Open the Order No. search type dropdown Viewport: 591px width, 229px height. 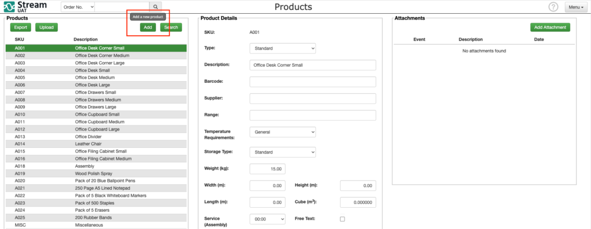pyautogui.click(x=78, y=7)
